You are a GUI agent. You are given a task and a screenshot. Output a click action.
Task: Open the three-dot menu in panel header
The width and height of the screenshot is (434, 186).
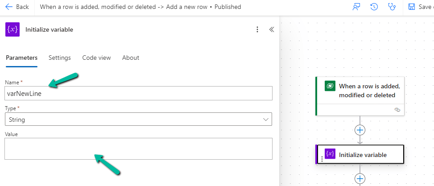tap(257, 29)
